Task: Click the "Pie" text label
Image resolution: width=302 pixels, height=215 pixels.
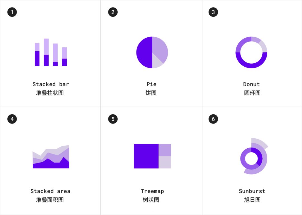Action: 151,84
